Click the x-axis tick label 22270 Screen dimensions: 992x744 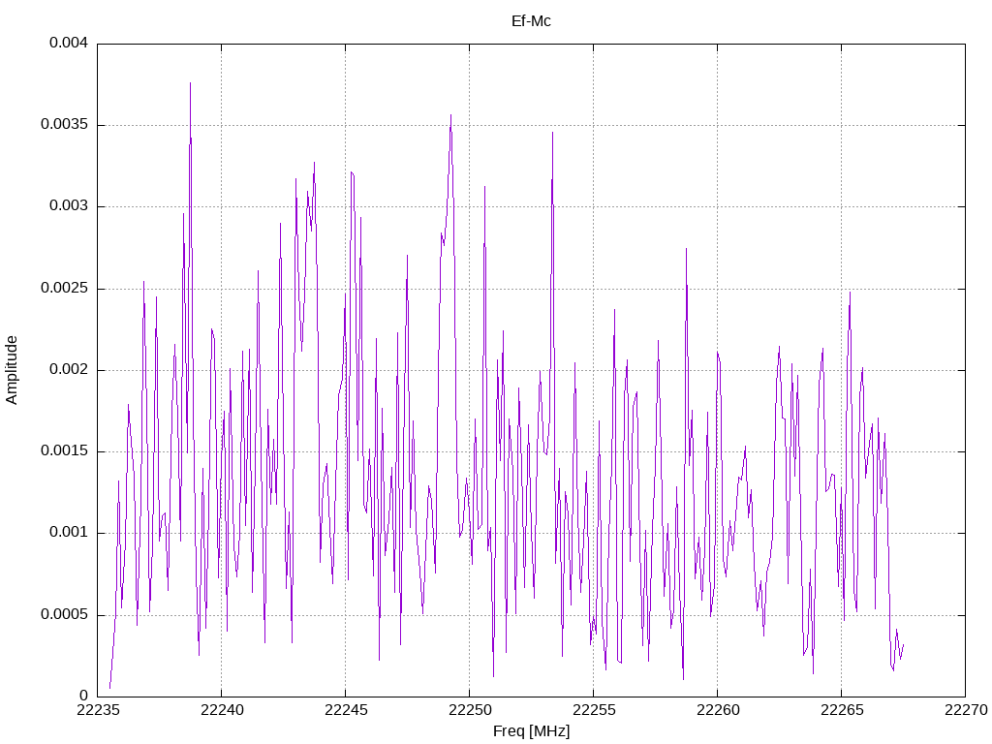966,710
